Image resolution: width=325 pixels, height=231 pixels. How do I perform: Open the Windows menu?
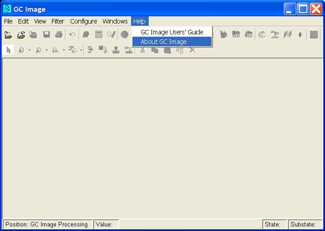(x=115, y=21)
